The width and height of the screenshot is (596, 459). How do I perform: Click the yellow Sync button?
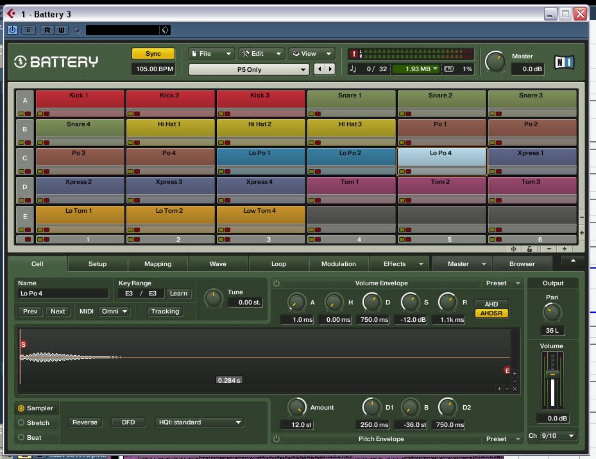click(153, 54)
